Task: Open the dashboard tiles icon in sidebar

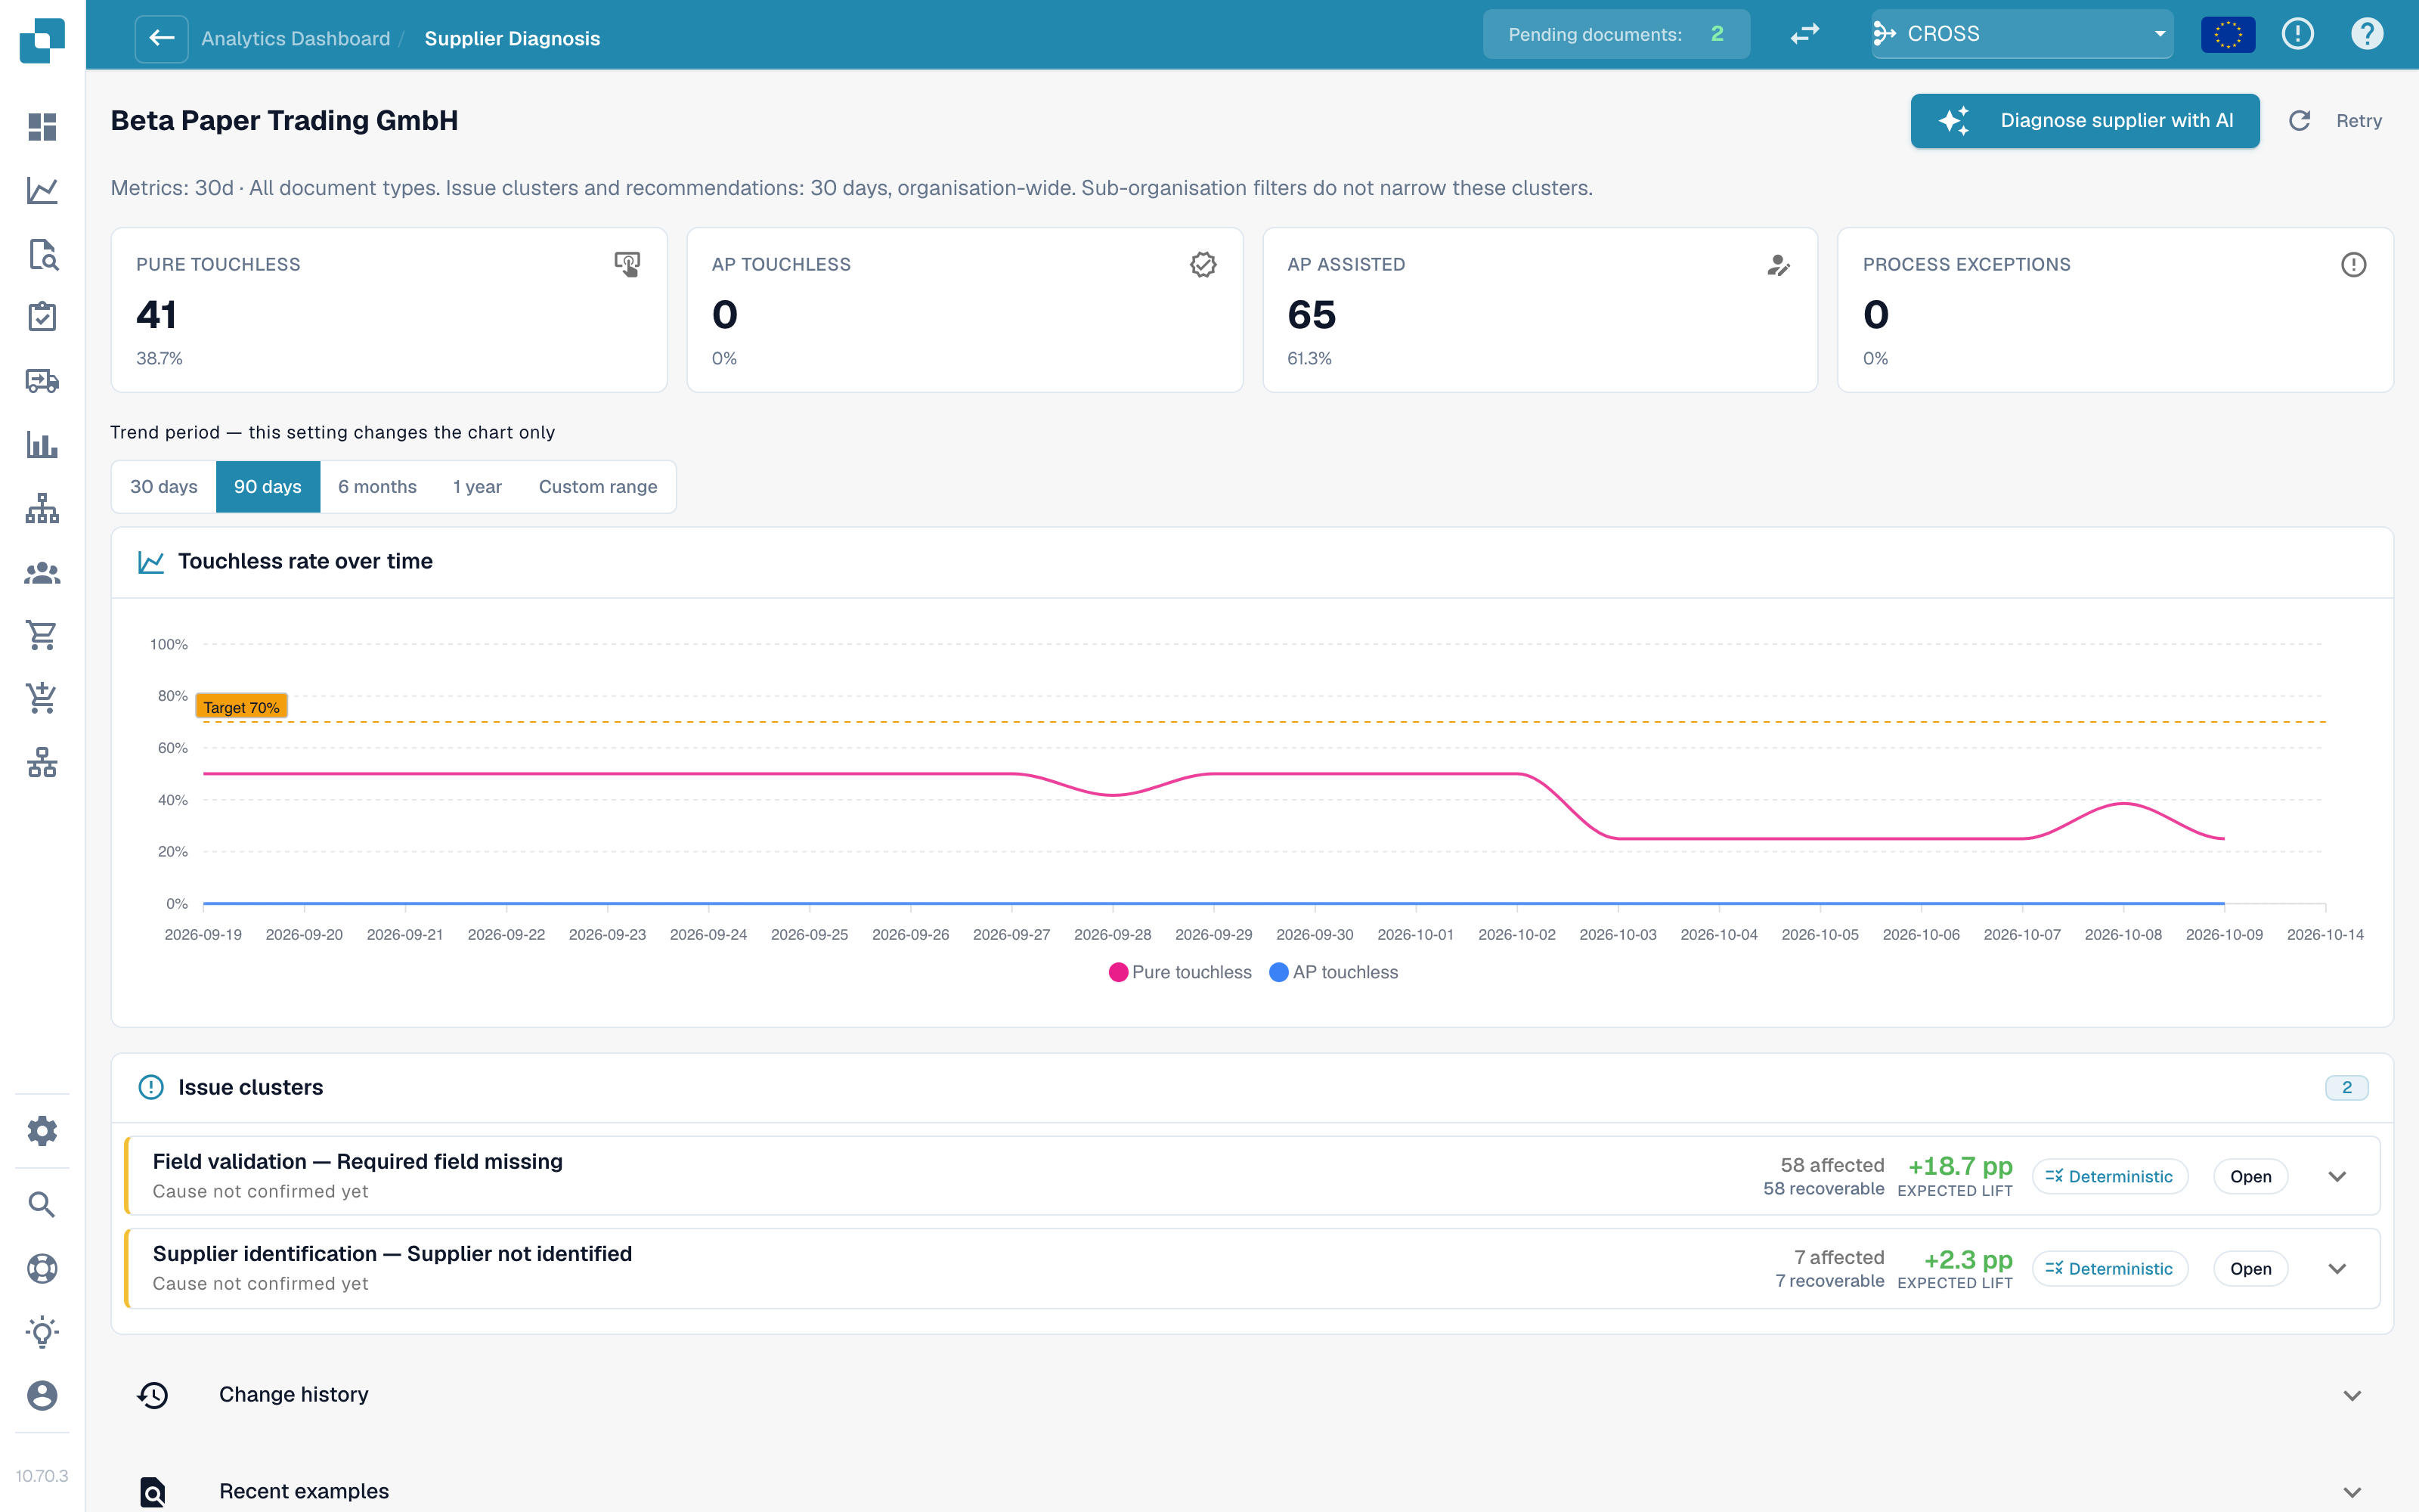Action: (42, 127)
